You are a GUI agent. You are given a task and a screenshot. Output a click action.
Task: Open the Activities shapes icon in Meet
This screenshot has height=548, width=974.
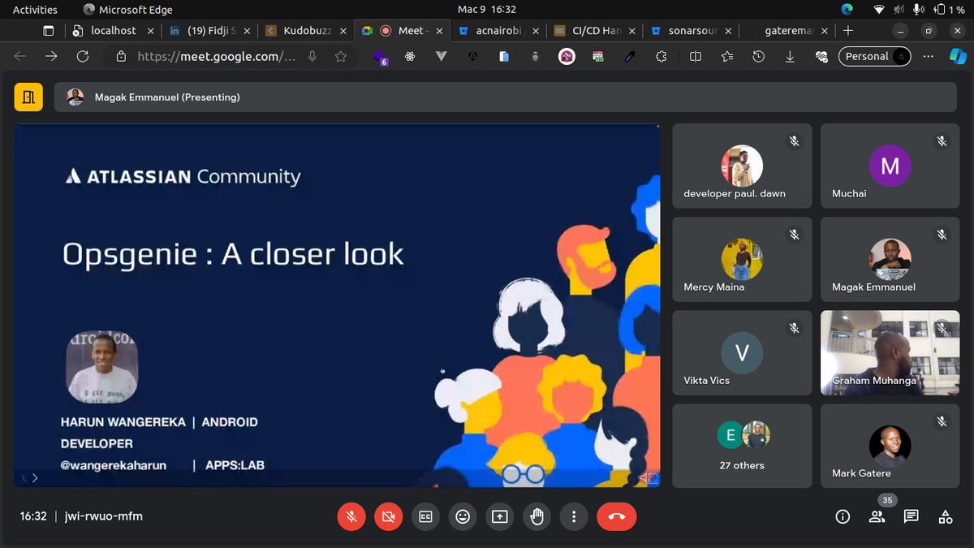point(946,516)
